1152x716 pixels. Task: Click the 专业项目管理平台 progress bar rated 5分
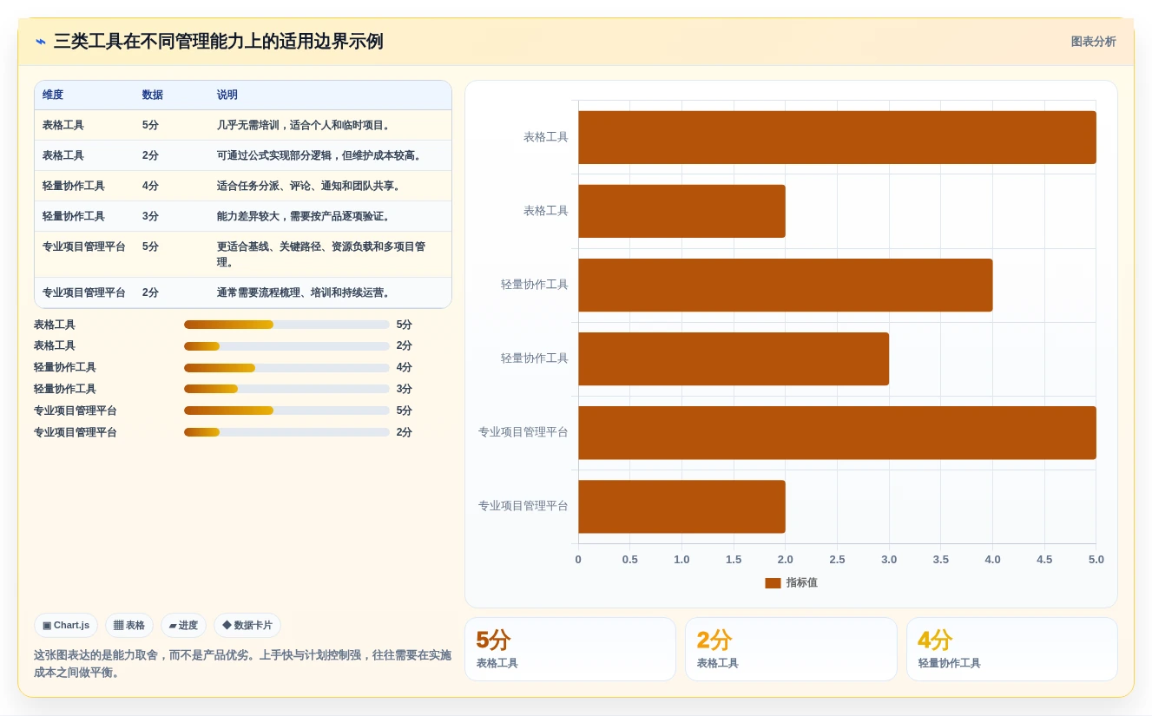point(286,411)
